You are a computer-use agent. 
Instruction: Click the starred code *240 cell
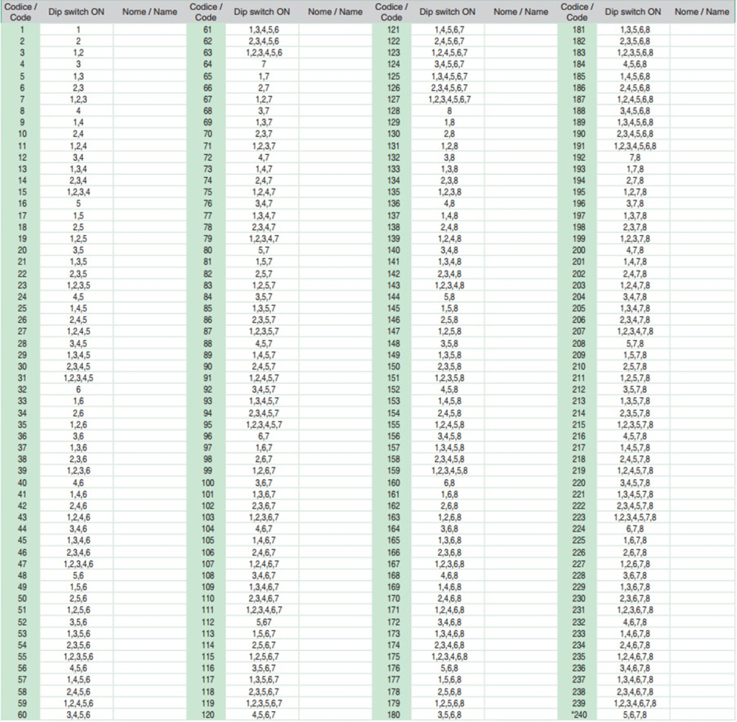pyautogui.click(x=578, y=714)
